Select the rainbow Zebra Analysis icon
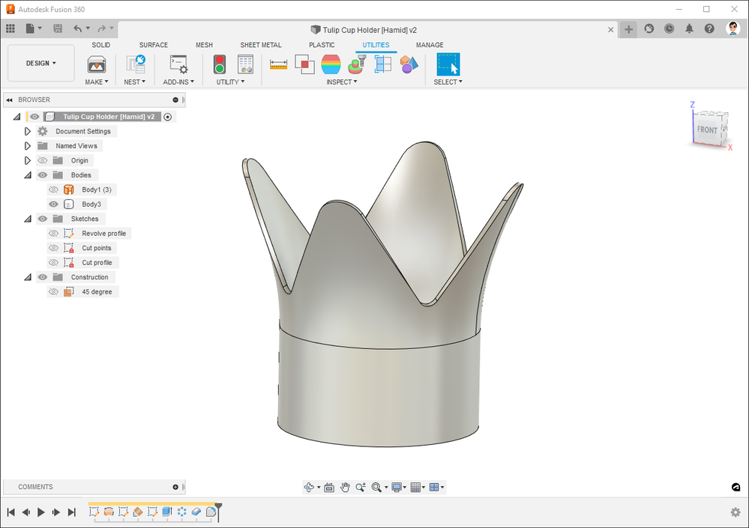The image size is (749, 528). click(x=331, y=64)
